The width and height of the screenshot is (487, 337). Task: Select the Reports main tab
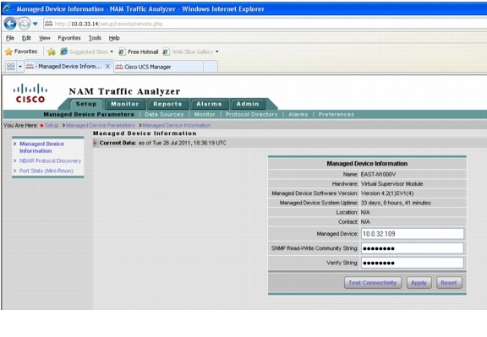(167, 104)
